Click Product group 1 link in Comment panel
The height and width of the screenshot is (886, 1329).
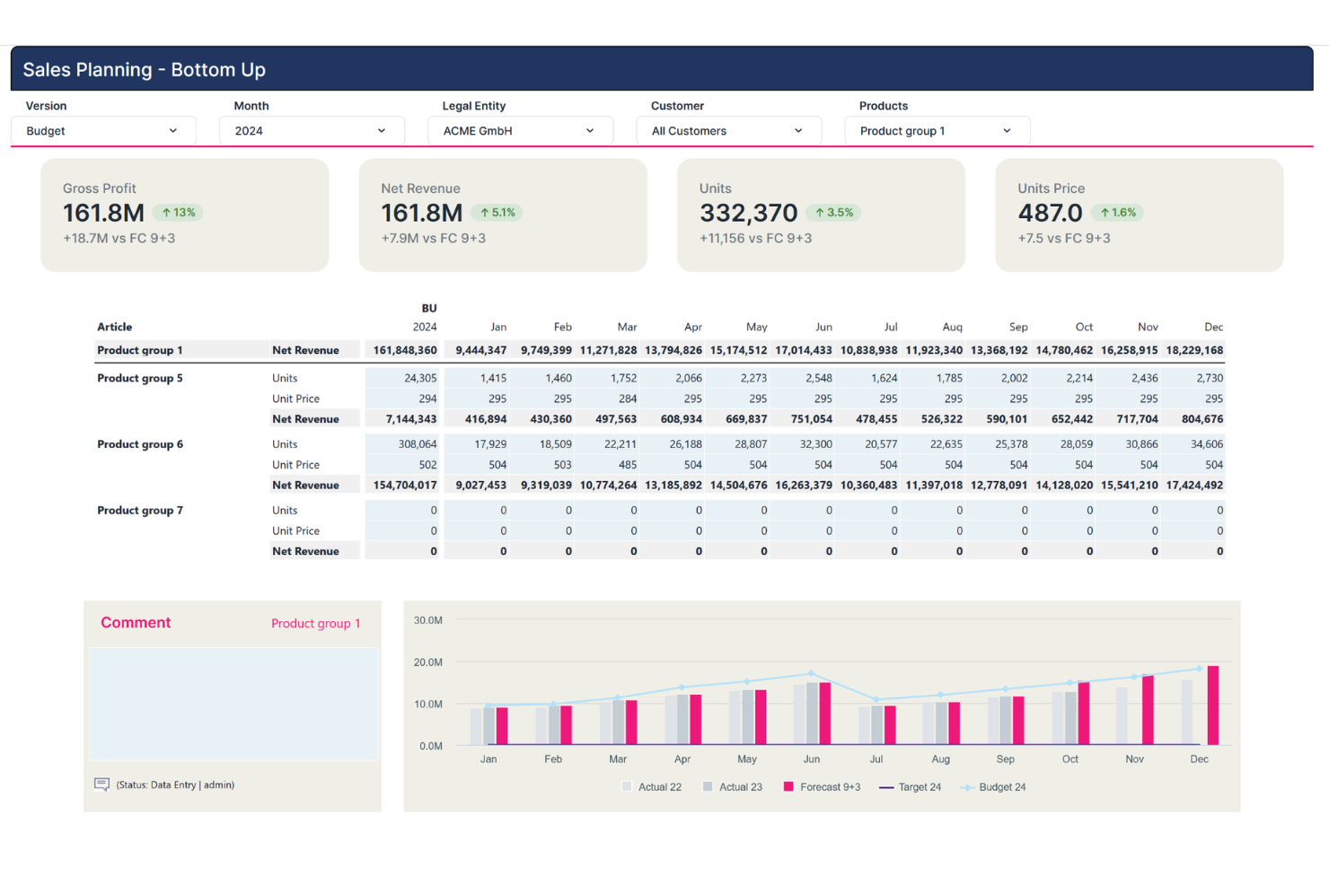316,623
